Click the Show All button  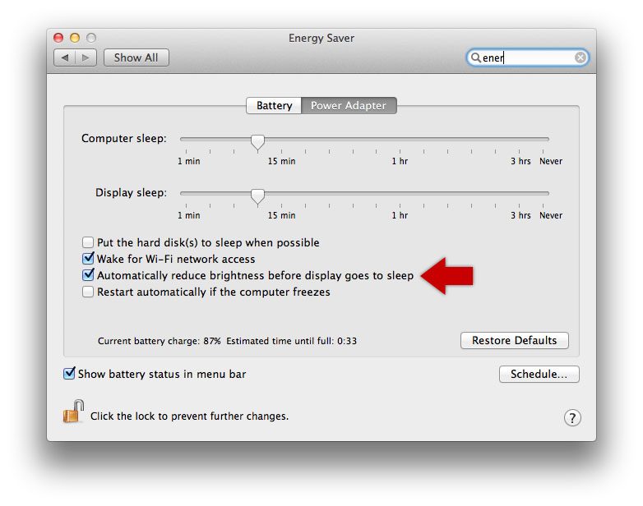click(136, 57)
